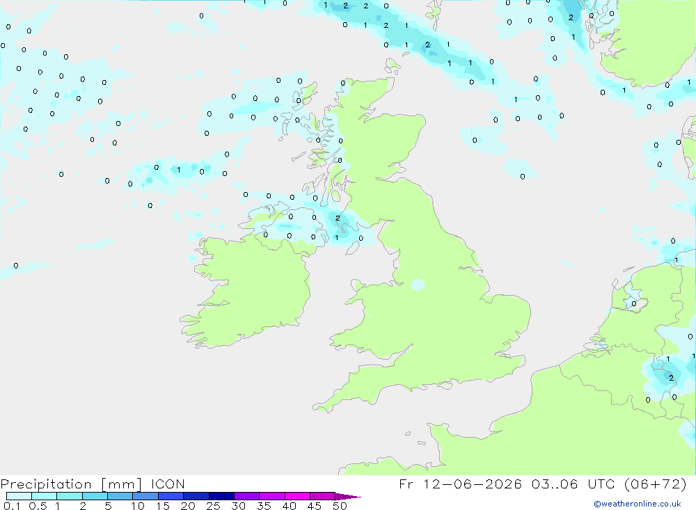Click the 0.1–0.5 mm lightest cyan legend swatch

tap(19, 496)
